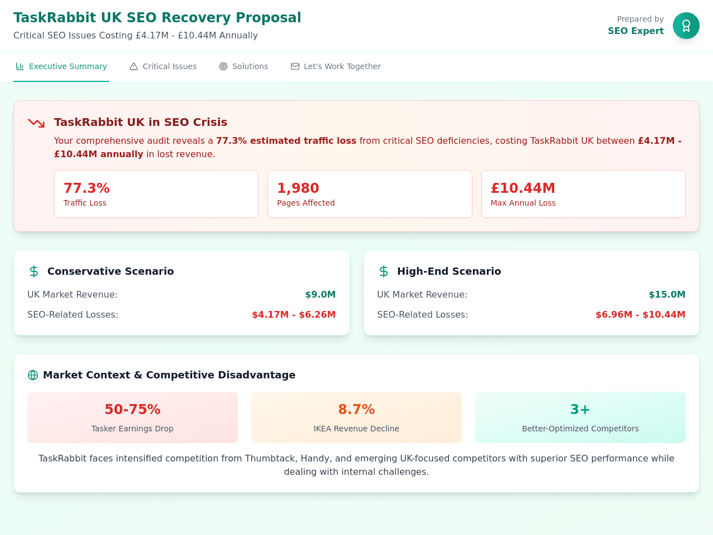The width and height of the screenshot is (713, 535).
Task: Click the $6.96M - $10.44M losses value
Action: click(641, 315)
